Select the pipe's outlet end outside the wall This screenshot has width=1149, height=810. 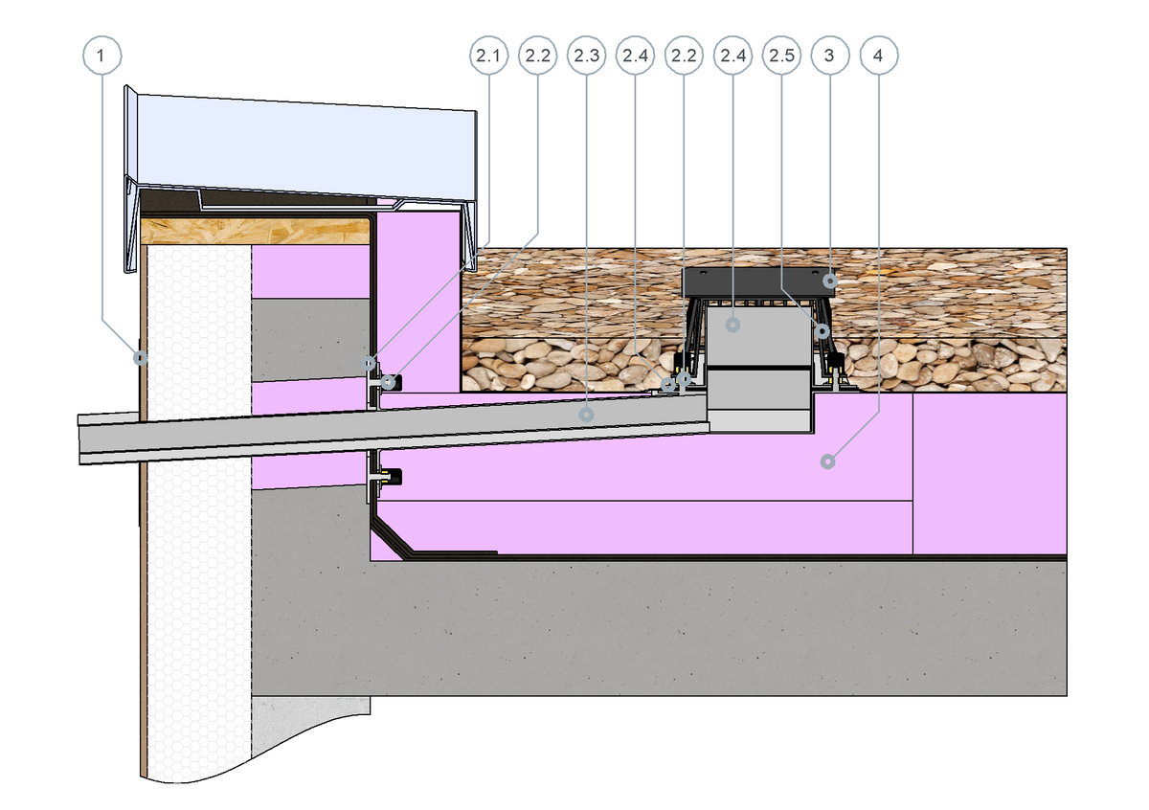pos(96,440)
